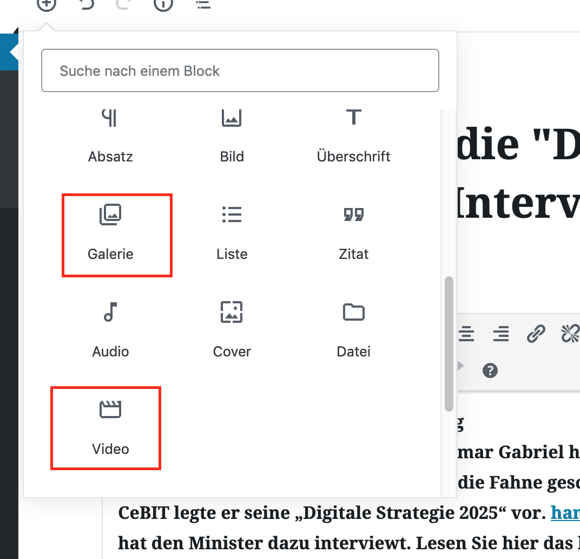Click the block inserter scrollbar
The height and width of the screenshot is (559, 580).
pos(449,344)
